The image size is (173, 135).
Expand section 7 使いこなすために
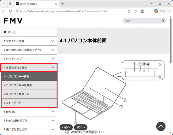point(29,129)
